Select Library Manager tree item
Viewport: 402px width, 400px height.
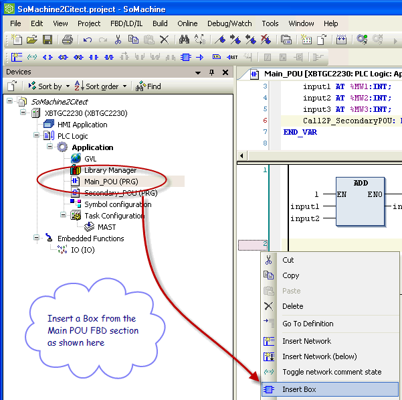(x=110, y=170)
